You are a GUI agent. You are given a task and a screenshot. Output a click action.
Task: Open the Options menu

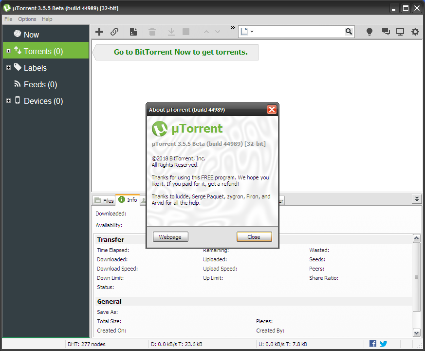point(27,19)
